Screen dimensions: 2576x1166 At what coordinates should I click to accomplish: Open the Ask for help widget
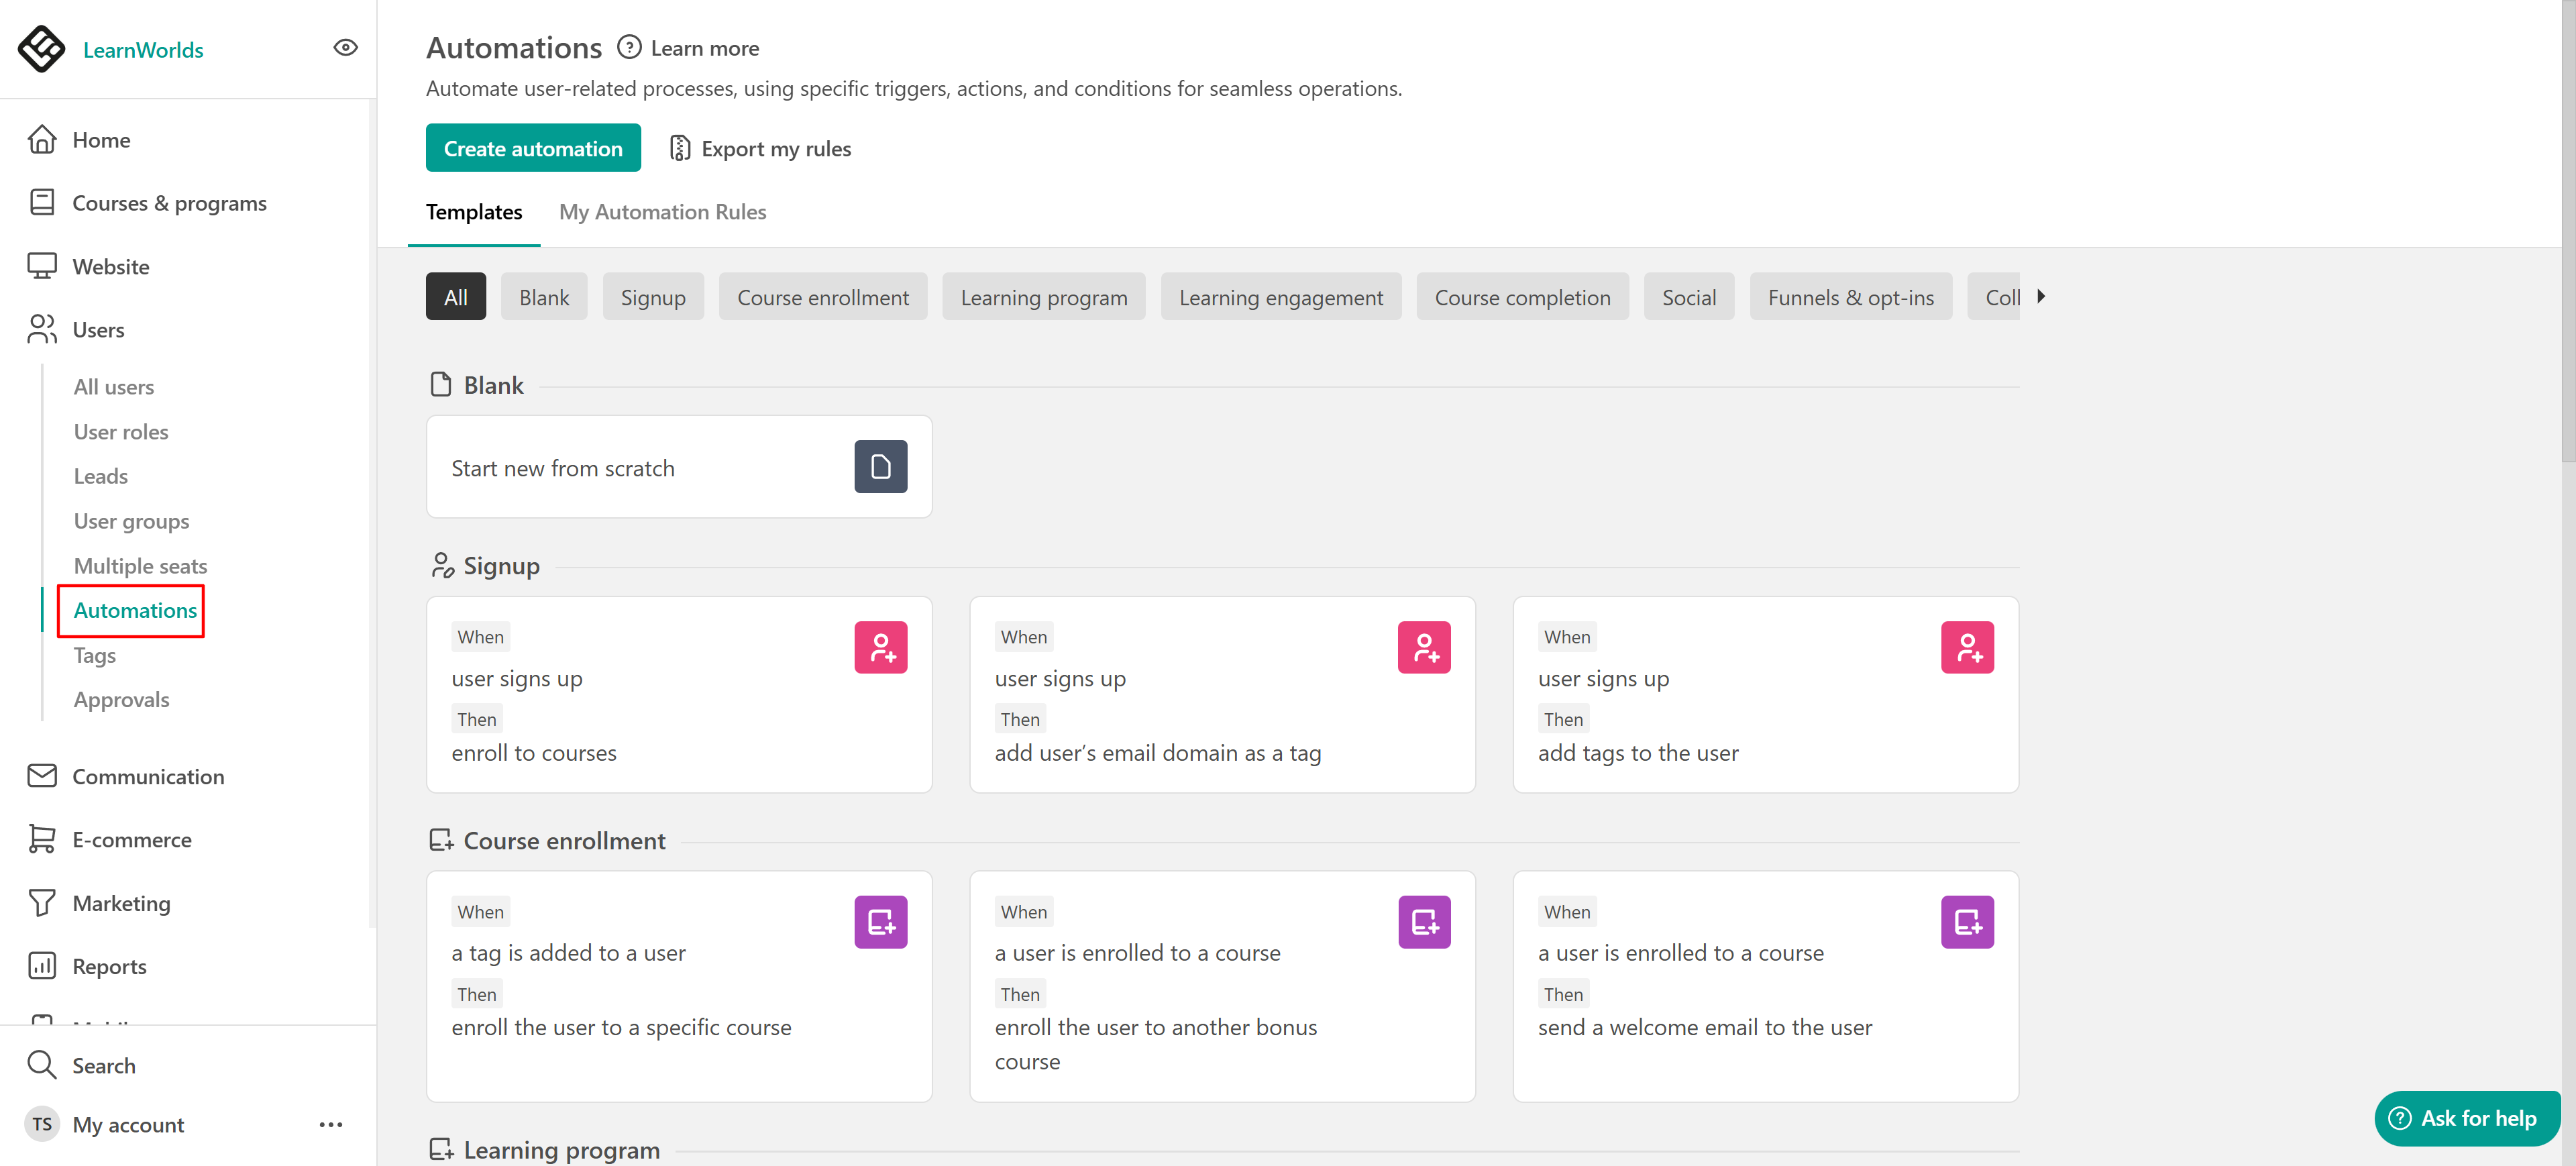[x=2466, y=1118]
